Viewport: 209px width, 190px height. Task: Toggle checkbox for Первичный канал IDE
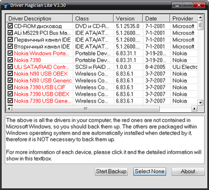[x=10, y=39]
